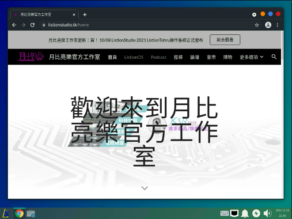The image size is (292, 219).
Task: Click the site search magnifier icon
Action: (x=274, y=57)
